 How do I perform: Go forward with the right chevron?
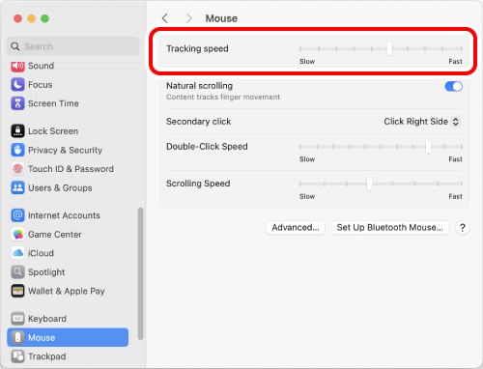coord(189,18)
